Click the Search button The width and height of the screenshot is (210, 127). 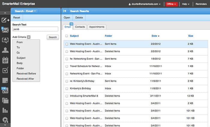[x=53, y=37]
